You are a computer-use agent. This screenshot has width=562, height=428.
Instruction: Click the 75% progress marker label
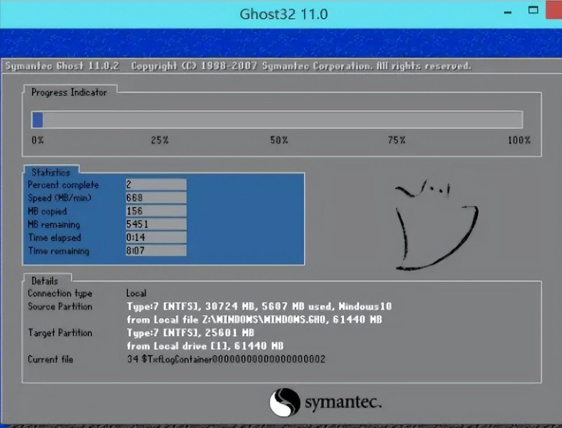[x=397, y=140]
